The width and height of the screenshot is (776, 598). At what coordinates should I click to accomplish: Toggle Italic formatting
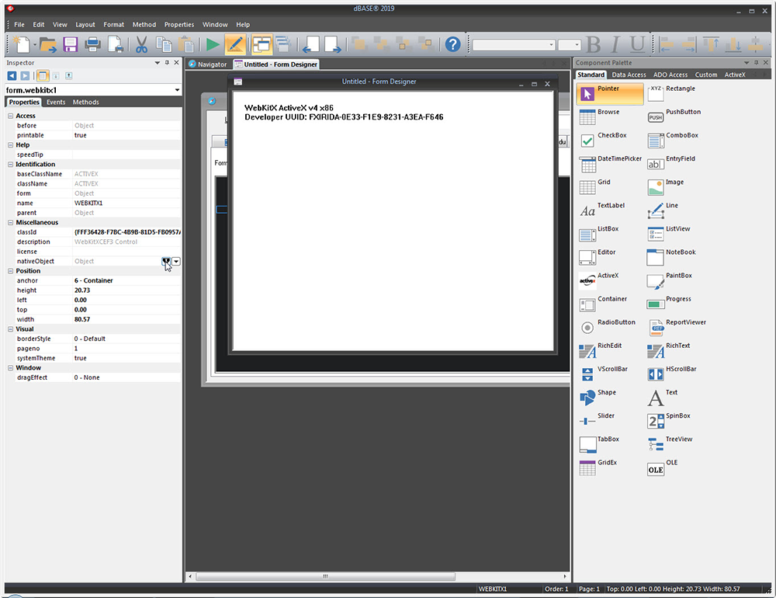[615, 44]
